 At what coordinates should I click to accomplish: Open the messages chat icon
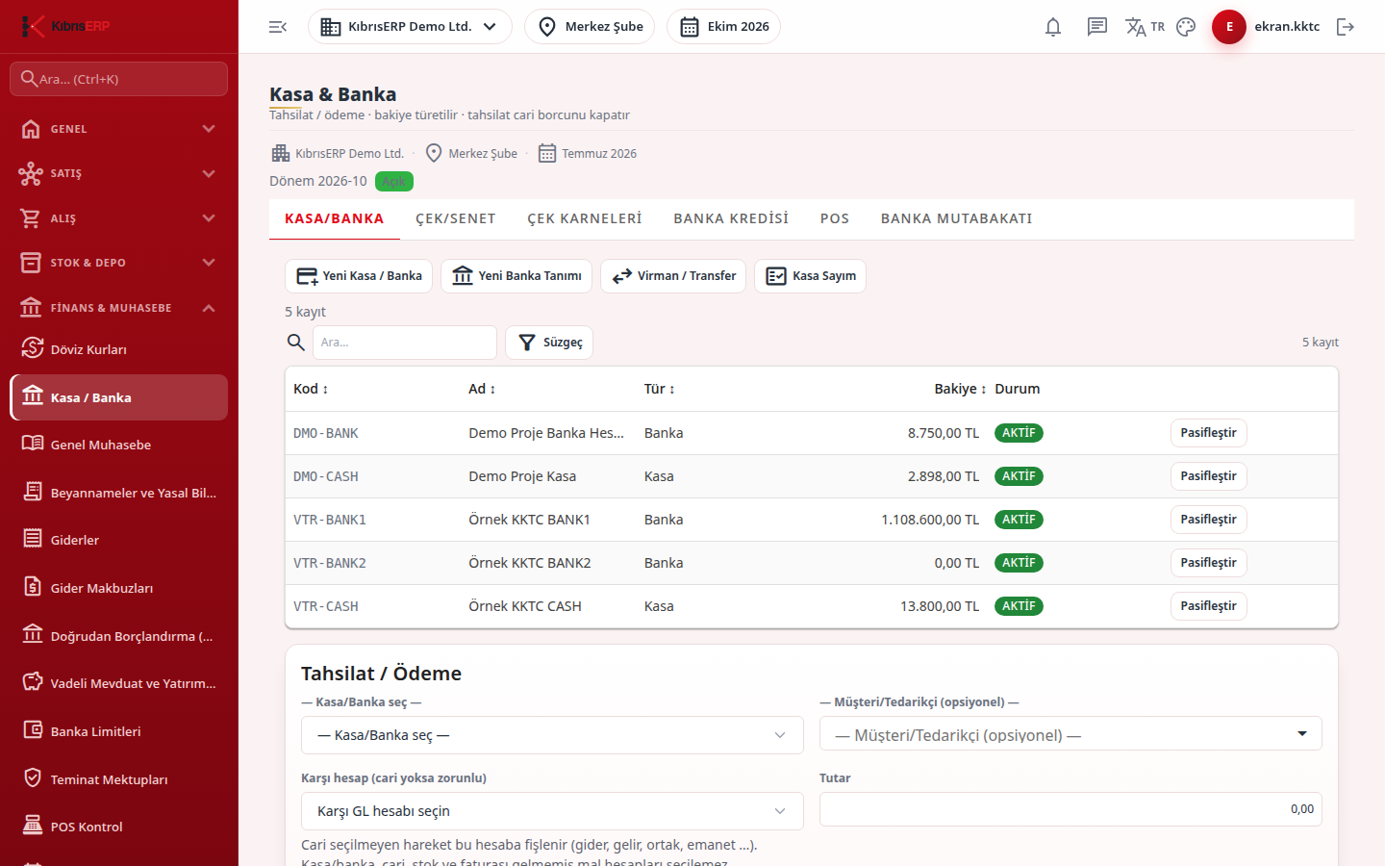pos(1097,27)
